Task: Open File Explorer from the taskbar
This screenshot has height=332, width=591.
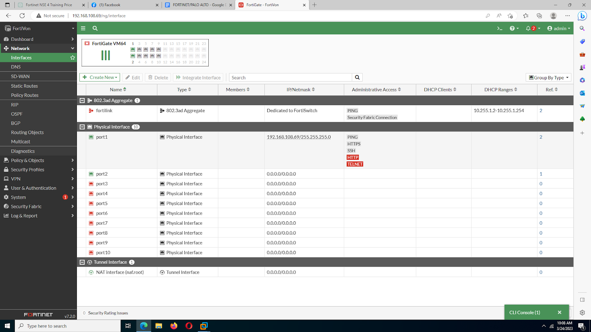Action: (159, 326)
